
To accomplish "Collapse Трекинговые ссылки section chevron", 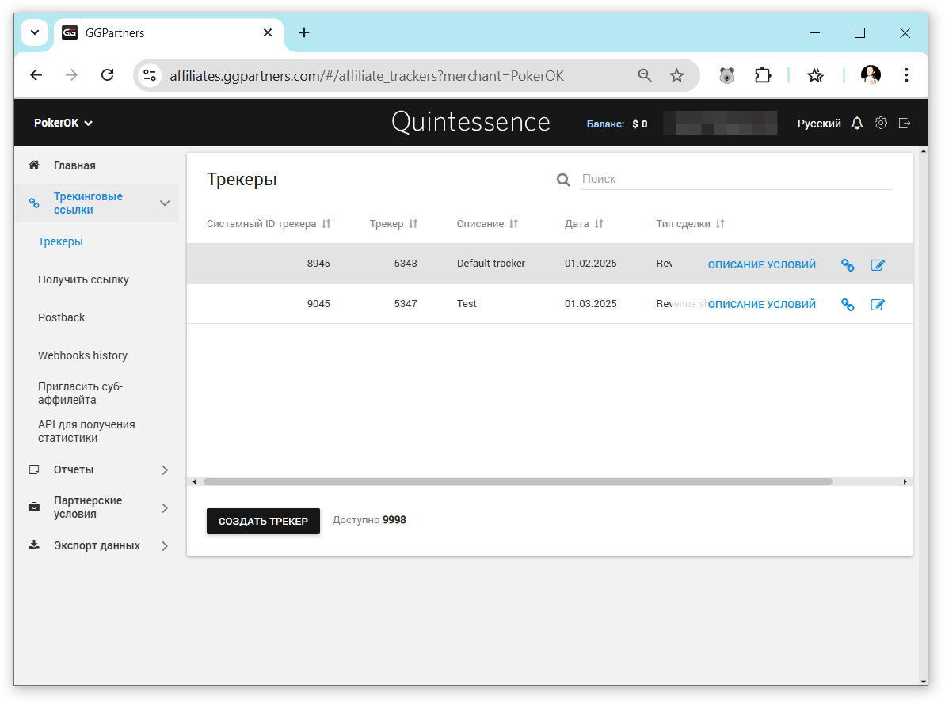I will pyautogui.click(x=165, y=203).
